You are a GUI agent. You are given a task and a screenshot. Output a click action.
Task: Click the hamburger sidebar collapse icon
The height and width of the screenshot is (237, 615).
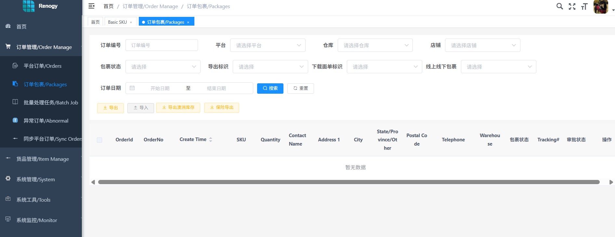(92, 6)
